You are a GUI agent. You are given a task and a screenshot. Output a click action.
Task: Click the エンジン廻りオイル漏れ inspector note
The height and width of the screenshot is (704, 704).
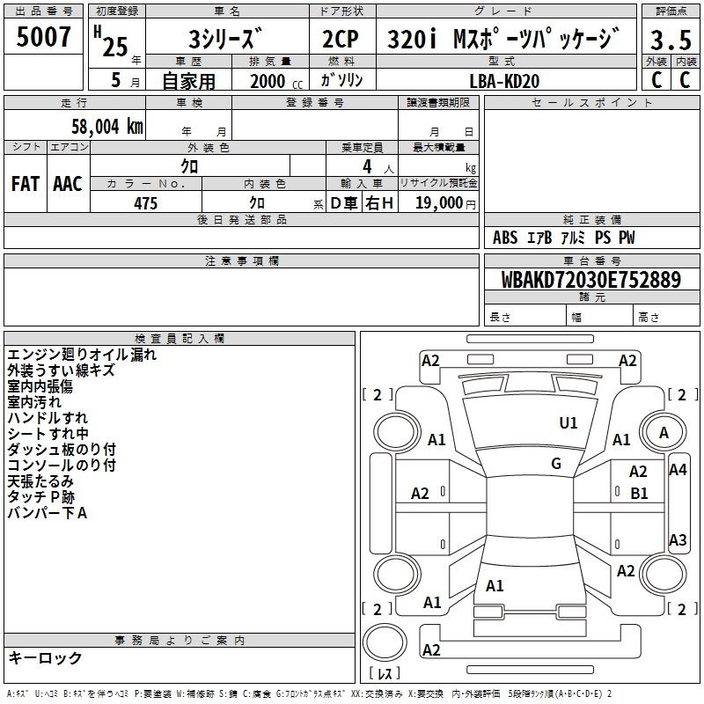82,356
